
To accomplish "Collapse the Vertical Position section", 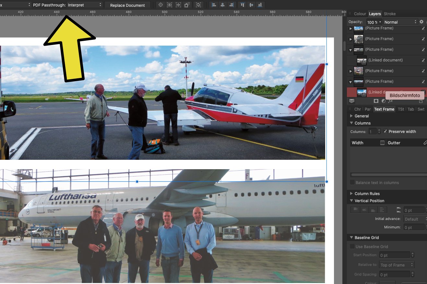I will pyautogui.click(x=351, y=201).
